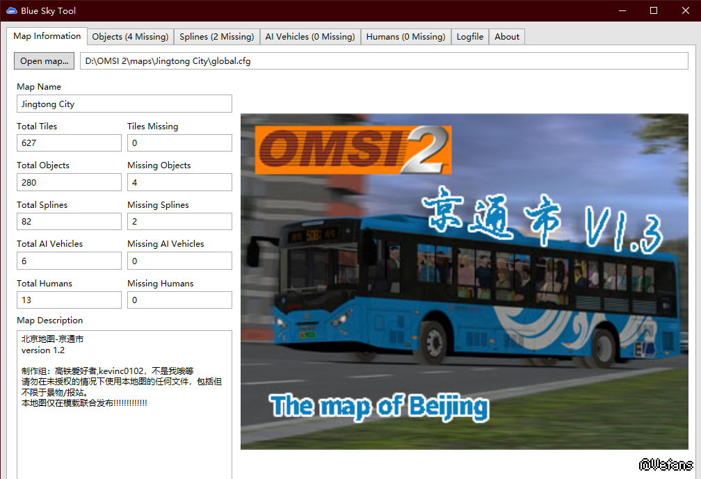Click the Missing AI Vehicles value field

[x=179, y=261]
